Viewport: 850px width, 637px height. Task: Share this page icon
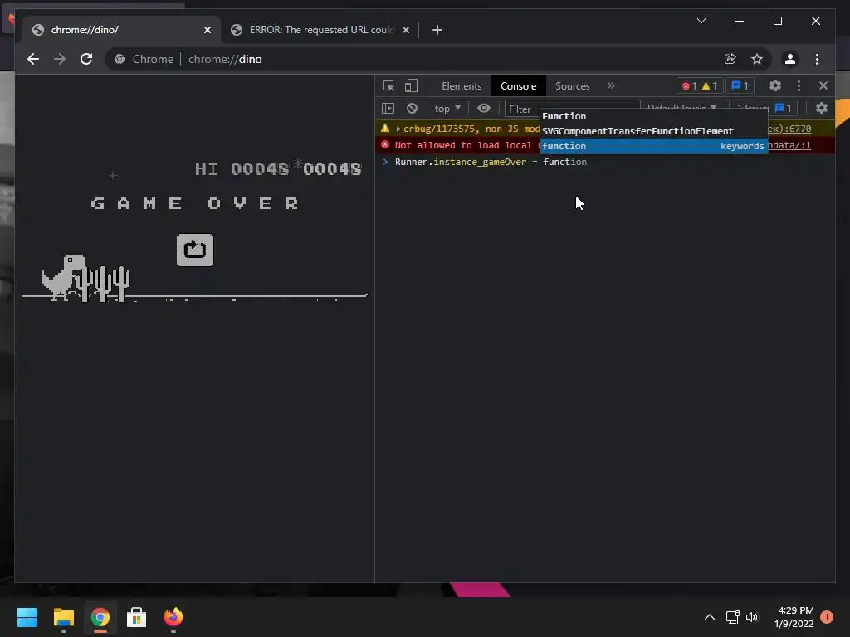click(730, 59)
